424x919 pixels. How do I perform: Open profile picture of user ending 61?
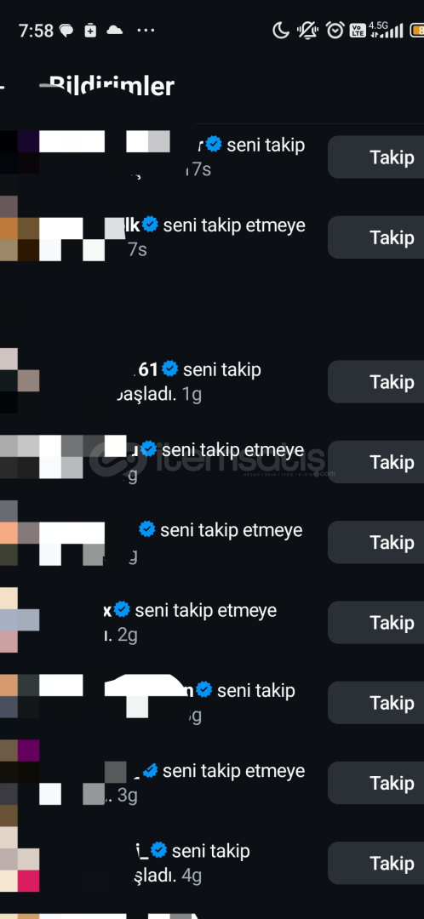(20, 381)
